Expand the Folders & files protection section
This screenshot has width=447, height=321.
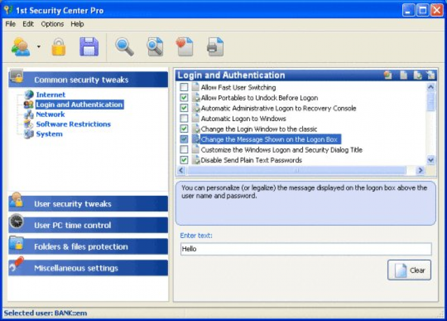pos(88,246)
